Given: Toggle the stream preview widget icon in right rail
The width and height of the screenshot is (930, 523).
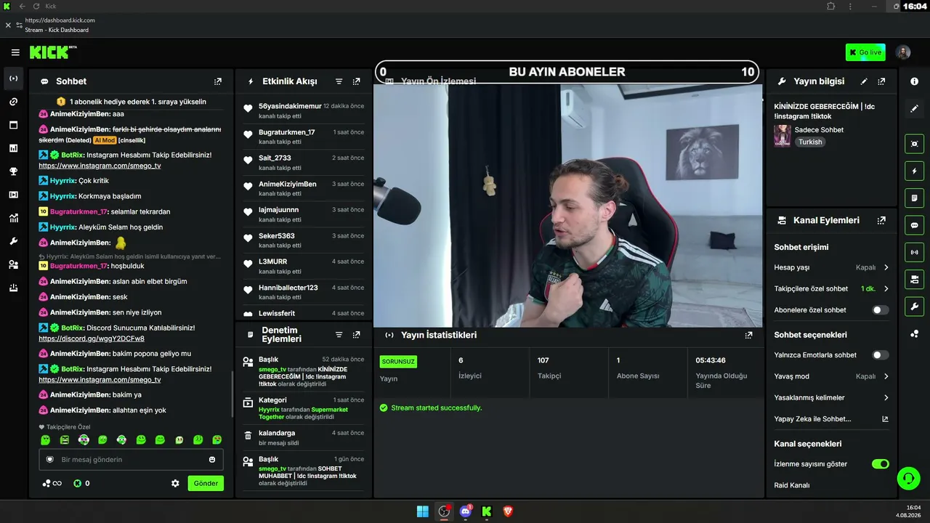Looking at the screenshot, I should (914, 144).
